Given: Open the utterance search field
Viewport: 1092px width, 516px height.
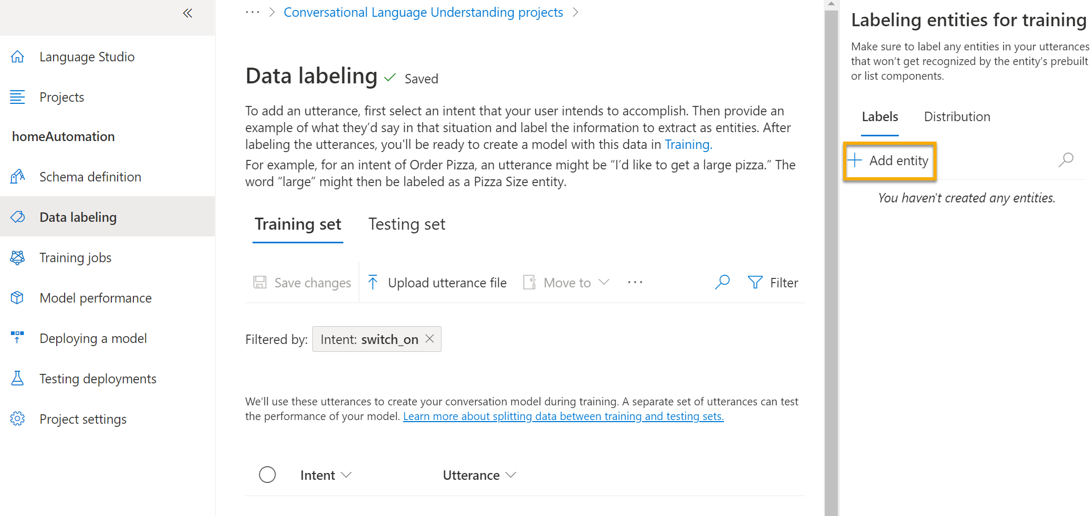Looking at the screenshot, I should (x=722, y=282).
